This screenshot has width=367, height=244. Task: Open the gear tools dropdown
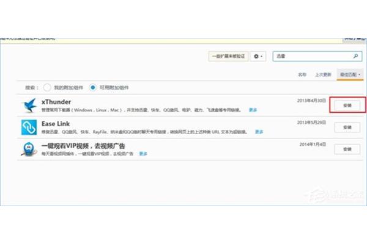tap(258, 56)
